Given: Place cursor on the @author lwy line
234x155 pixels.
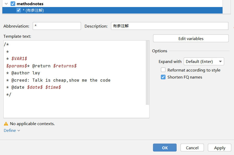Looking at the screenshot, I should [x=23, y=73].
